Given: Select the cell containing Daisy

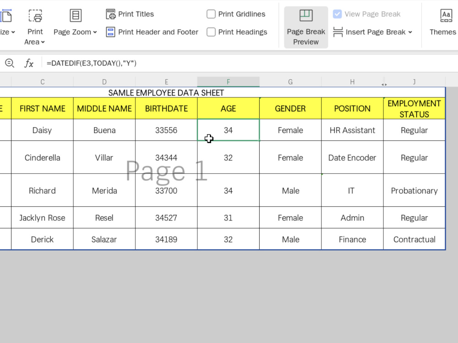Looking at the screenshot, I should tap(42, 130).
